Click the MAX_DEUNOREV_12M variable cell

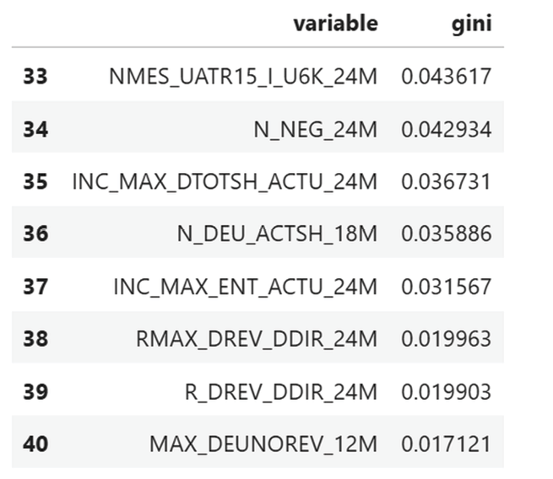263,444
